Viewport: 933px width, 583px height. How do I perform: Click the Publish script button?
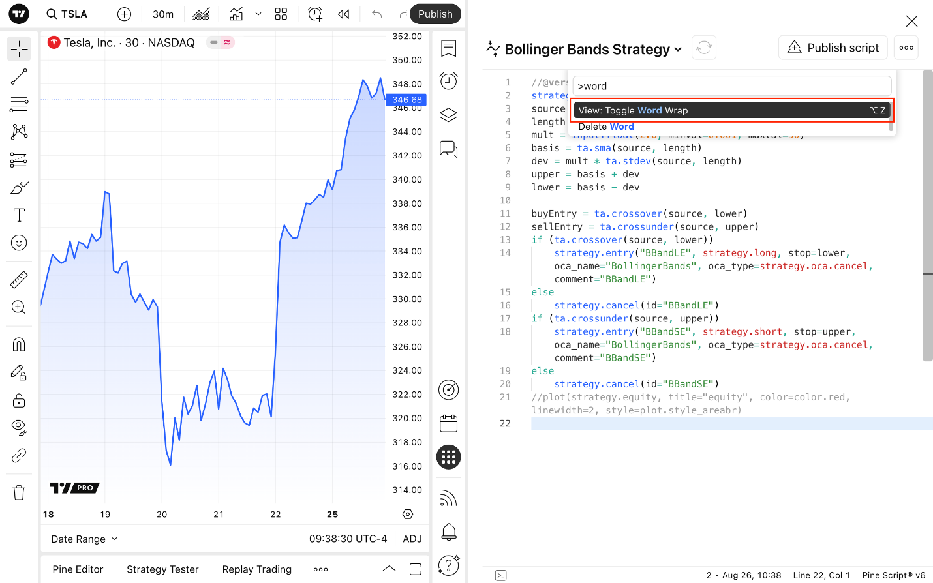click(833, 48)
